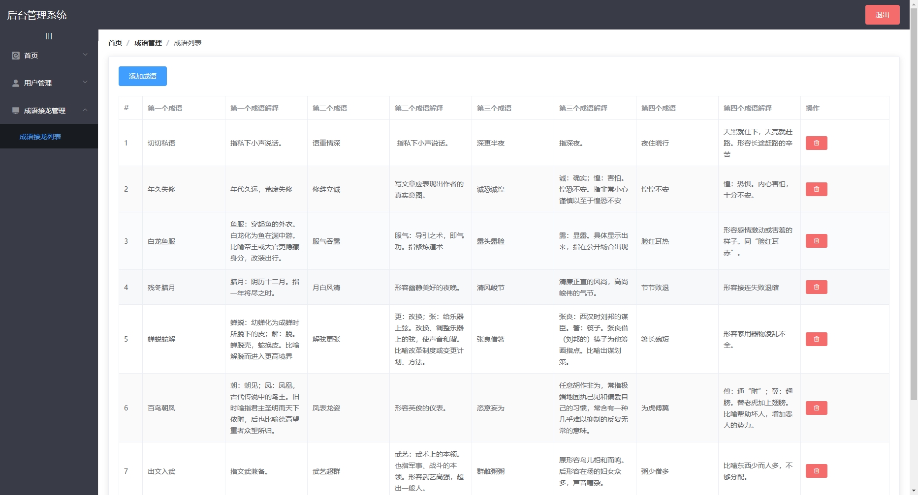Delete row 7 with 出文入武
Screen dimensions: 918x495
(x=816, y=471)
